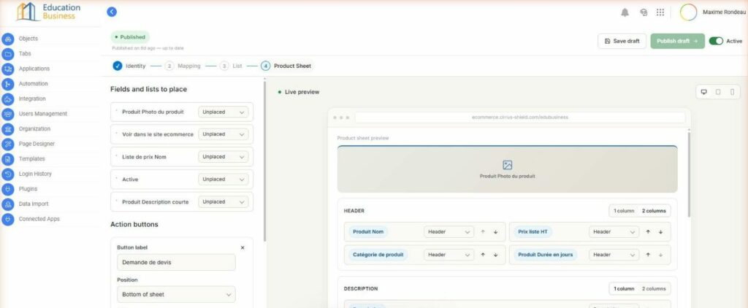This screenshot has width=748, height=308.
Task: Select 1 column for HEADER section
Action: click(x=624, y=211)
